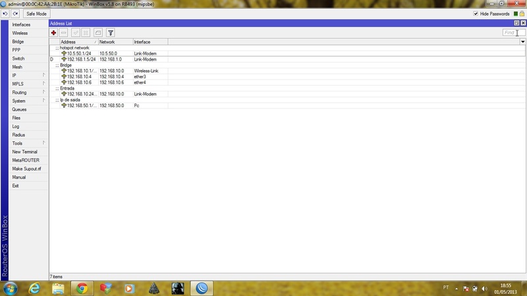Click the Remove (minus) toolbar button
Screen dimensions: 527x296
(63, 32)
